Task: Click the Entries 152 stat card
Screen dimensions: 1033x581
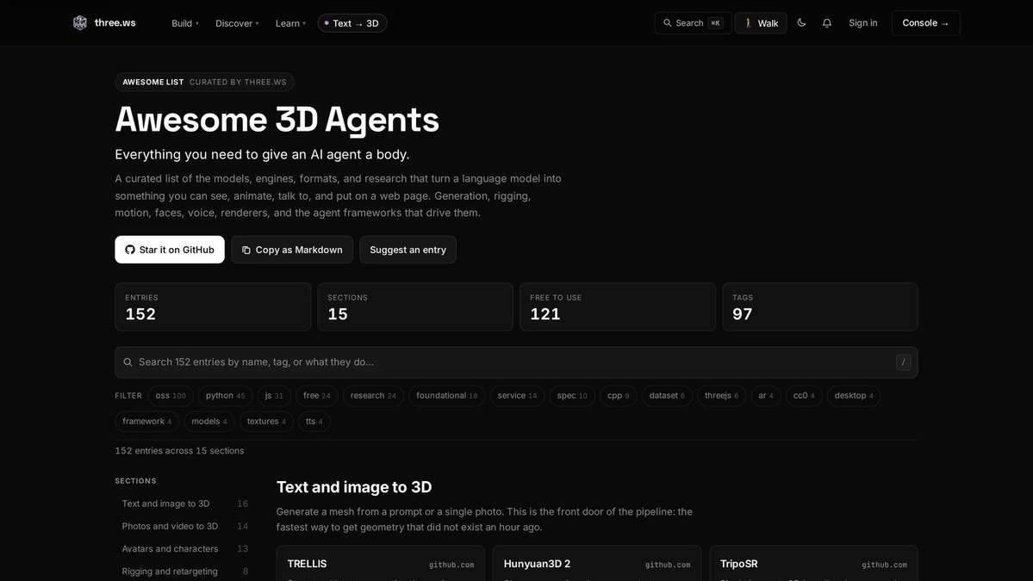Action: pyautogui.click(x=213, y=307)
